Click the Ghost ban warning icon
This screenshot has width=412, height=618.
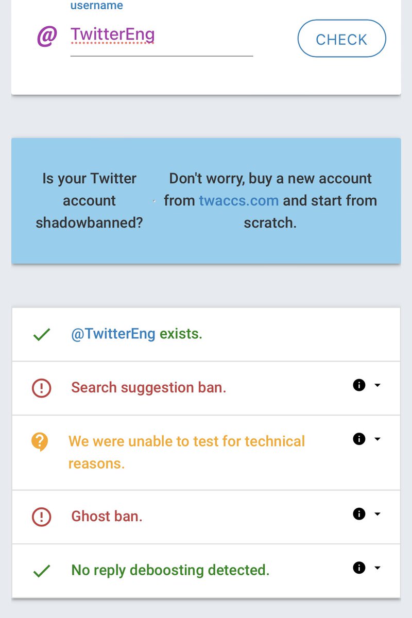[41, 517]
